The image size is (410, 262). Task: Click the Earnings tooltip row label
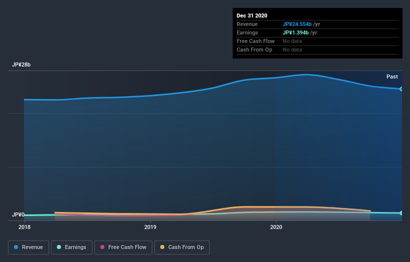(x=247, y=32)
